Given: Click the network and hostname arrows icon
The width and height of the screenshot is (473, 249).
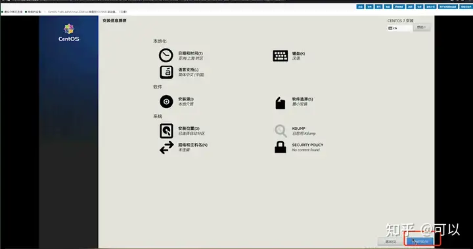Looking at the screenshot, I should [166, 147].
